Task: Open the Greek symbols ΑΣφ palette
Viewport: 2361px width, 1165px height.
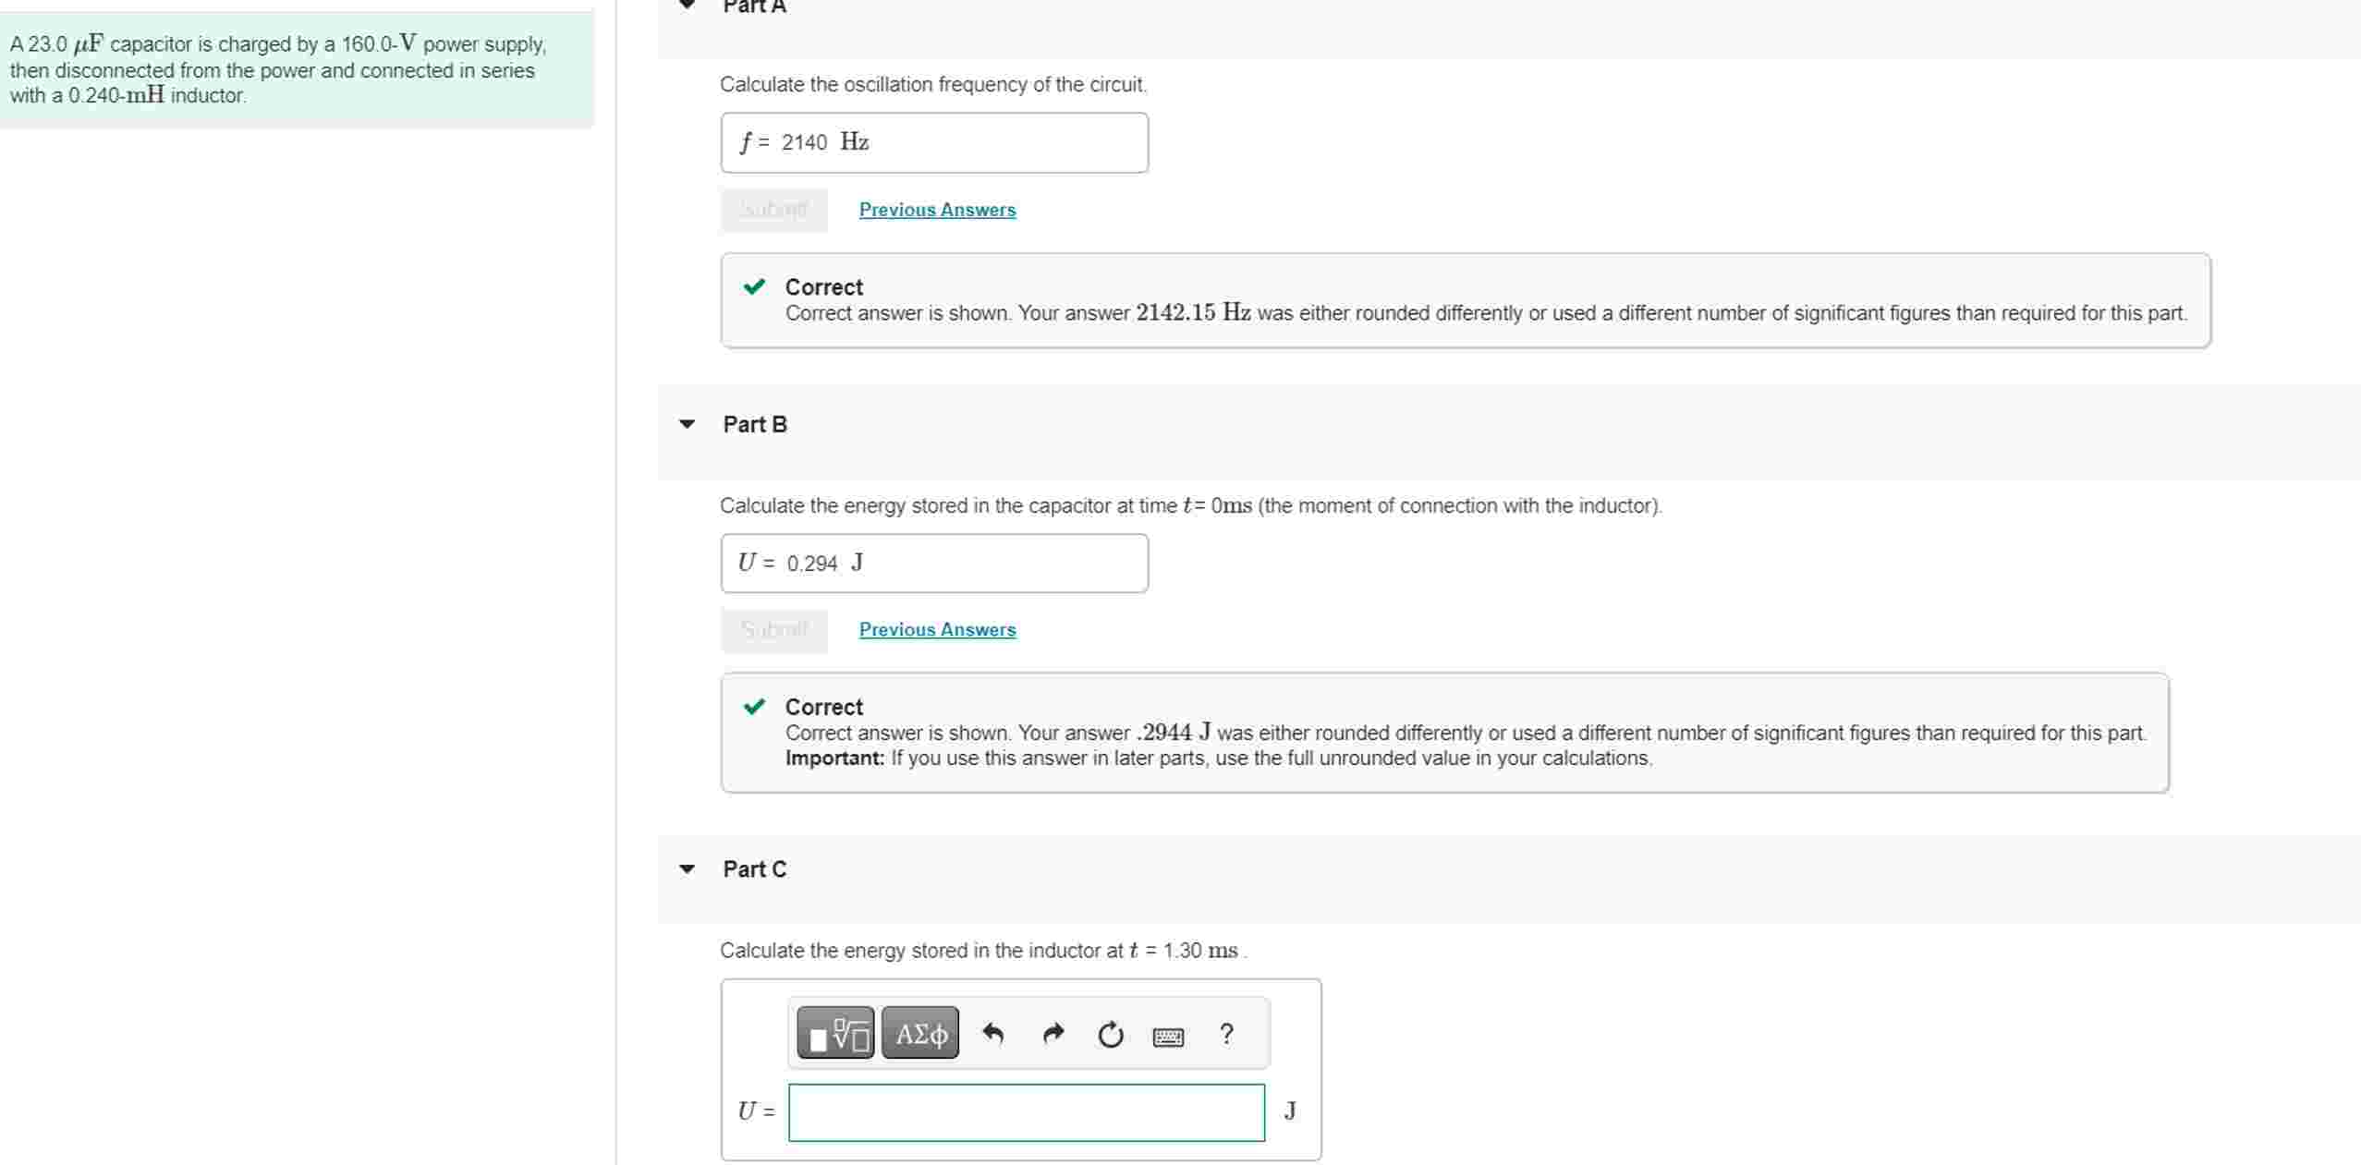Action: click(x=920, y=1033)
